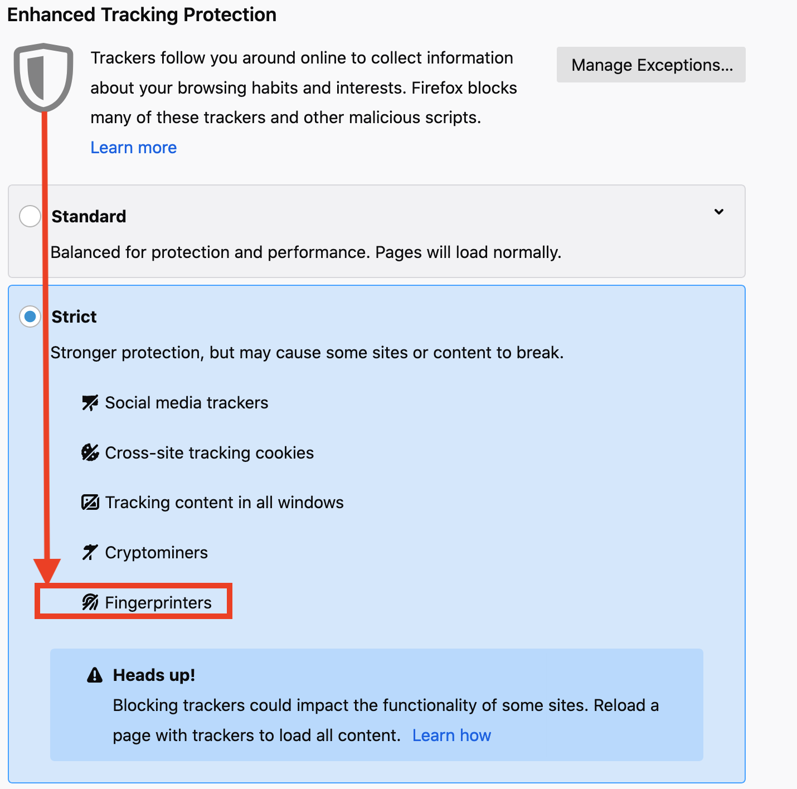This screenshot has height=789, width=797.
Task: Select the Standard protection radio button
Action: coord(30,216)
